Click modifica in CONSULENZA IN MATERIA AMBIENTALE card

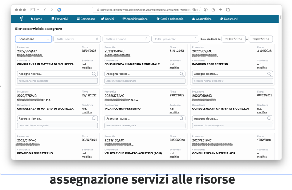point(174,68)
